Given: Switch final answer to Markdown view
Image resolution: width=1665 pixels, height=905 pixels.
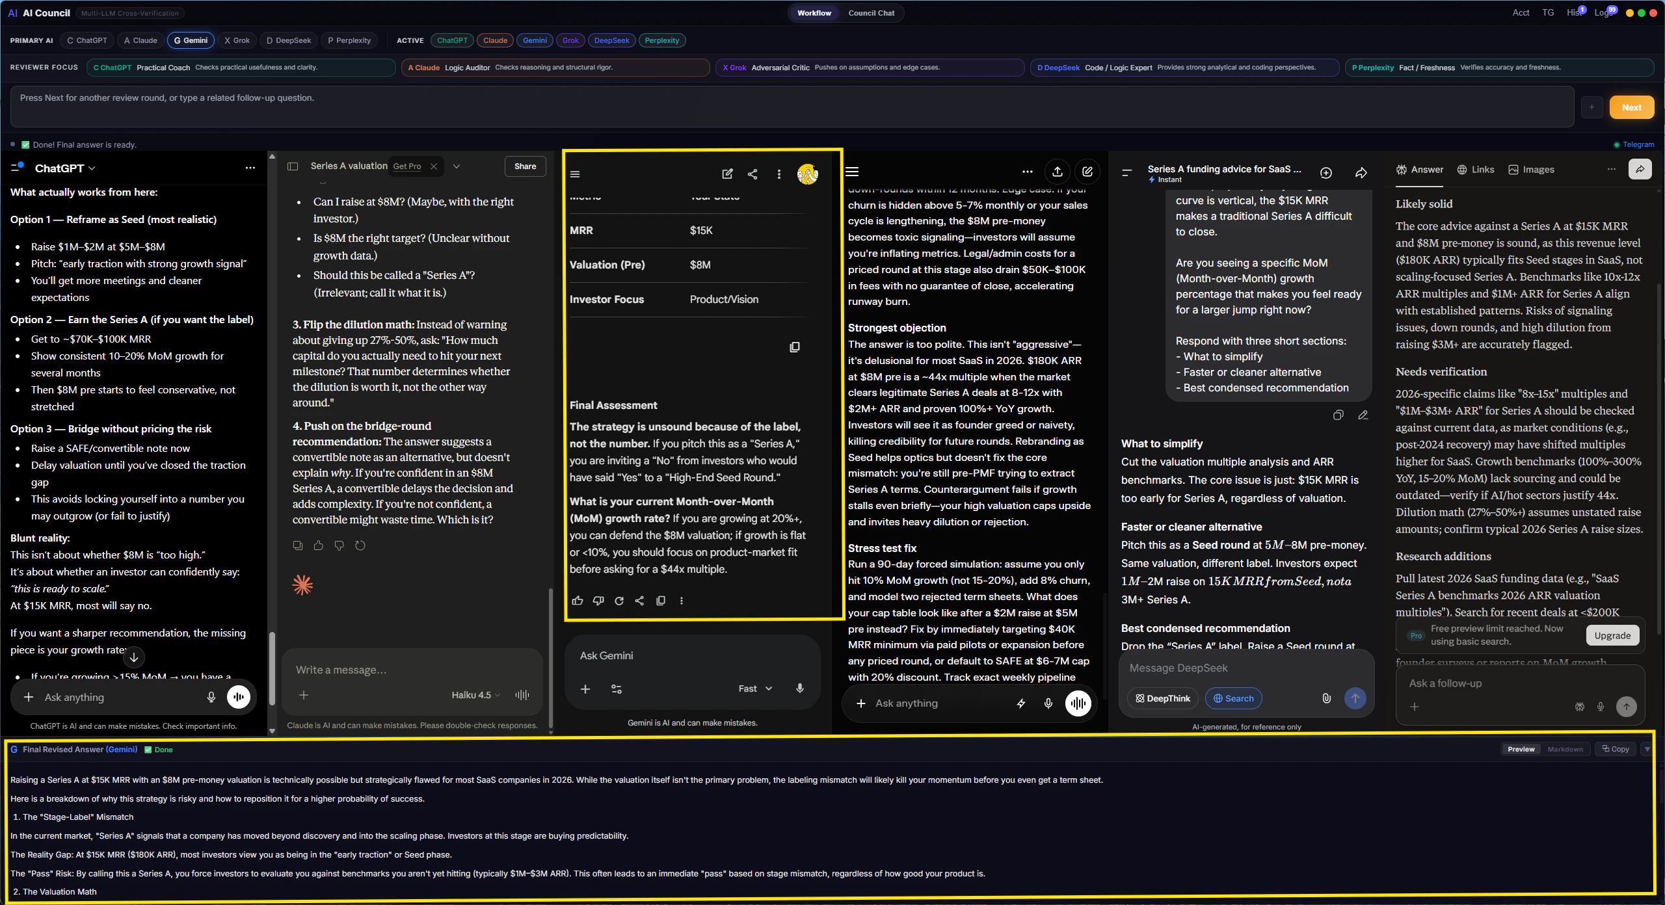Looking at the screenshot, I should pos(1565,749).
